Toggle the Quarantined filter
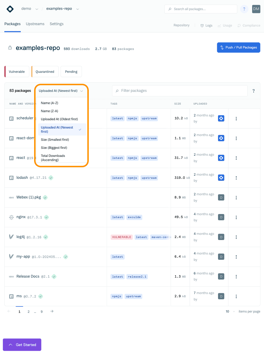This screenshot has height=353, width=264. point(45,72)
